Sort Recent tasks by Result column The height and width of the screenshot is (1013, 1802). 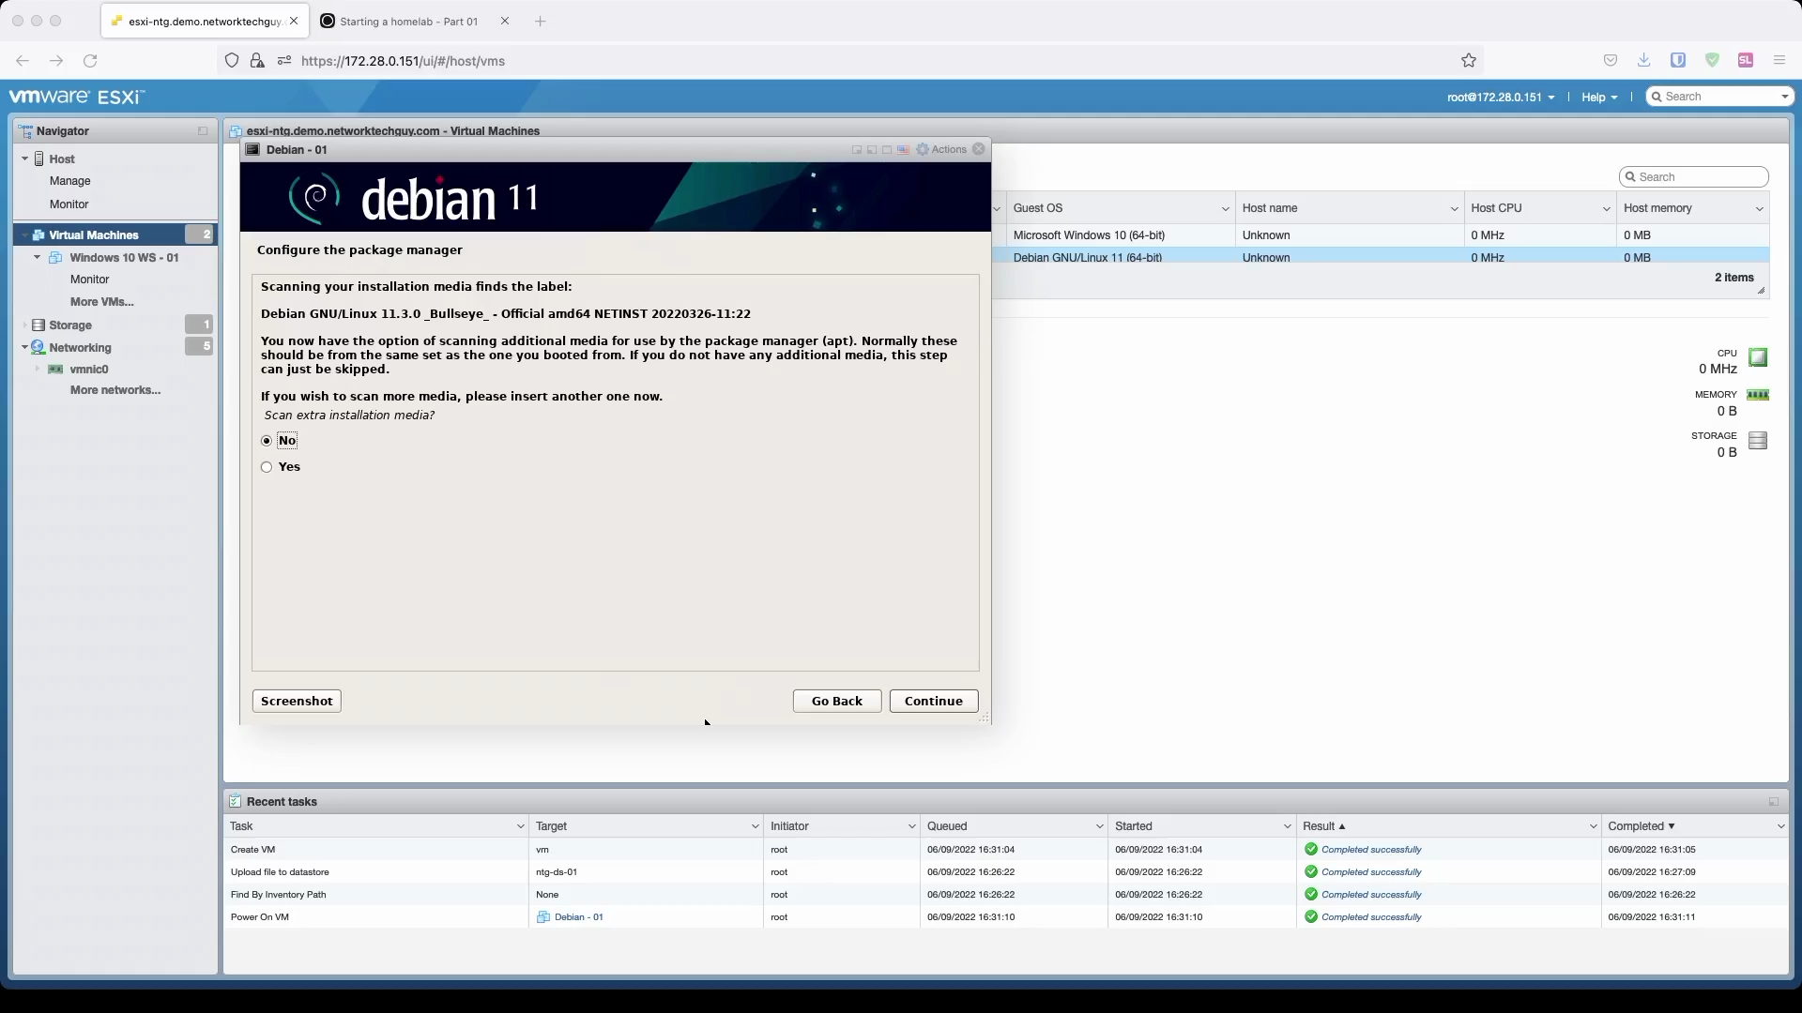pos(1324,827)
